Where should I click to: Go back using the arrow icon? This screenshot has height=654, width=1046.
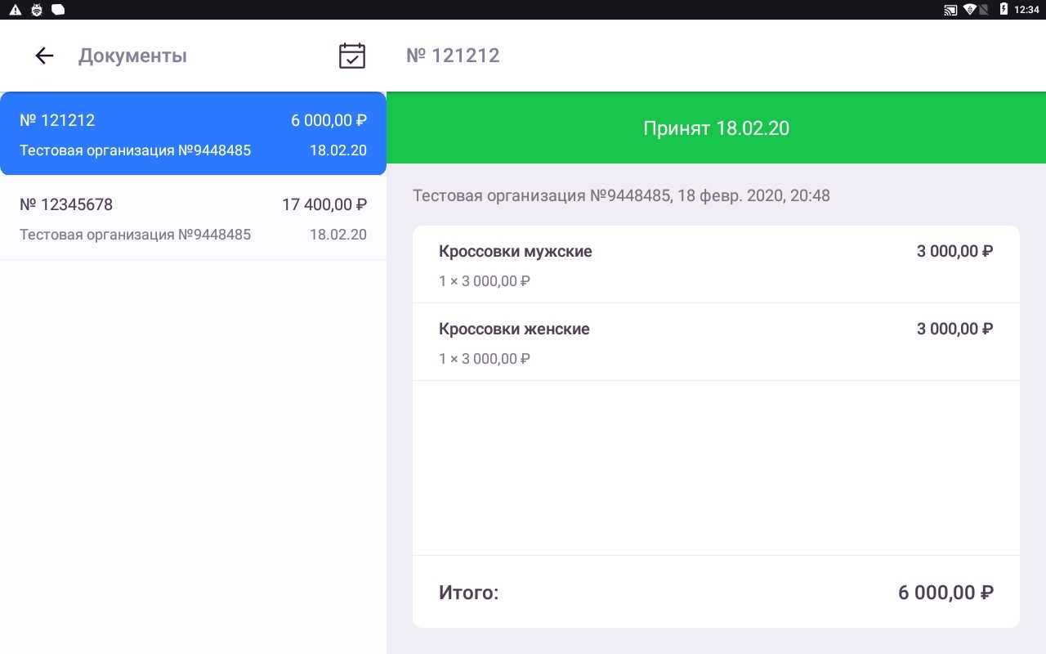click(x=44, y=56)
